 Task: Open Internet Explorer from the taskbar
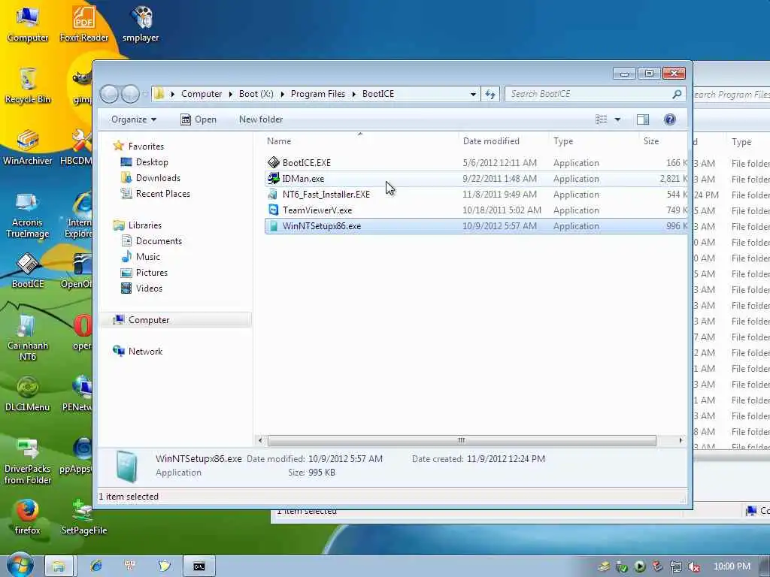[96, 566]
